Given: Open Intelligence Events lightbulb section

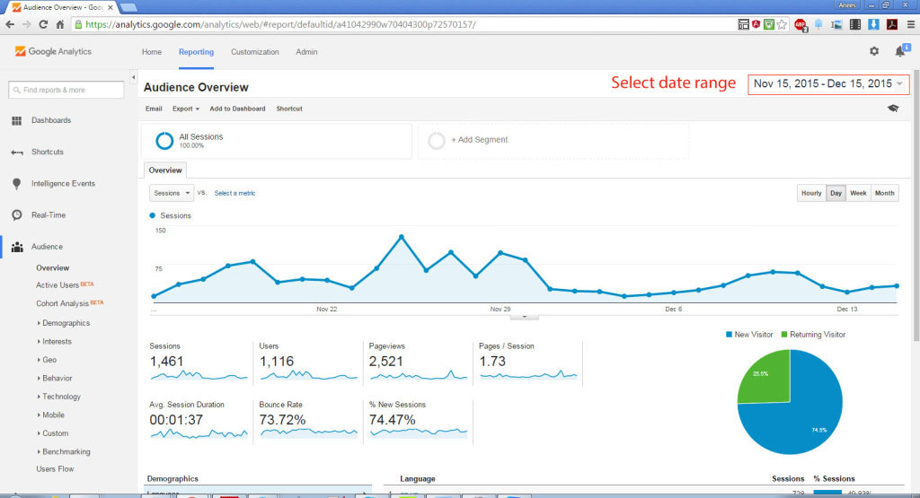Looking at the screenshot, I should 63,183.
